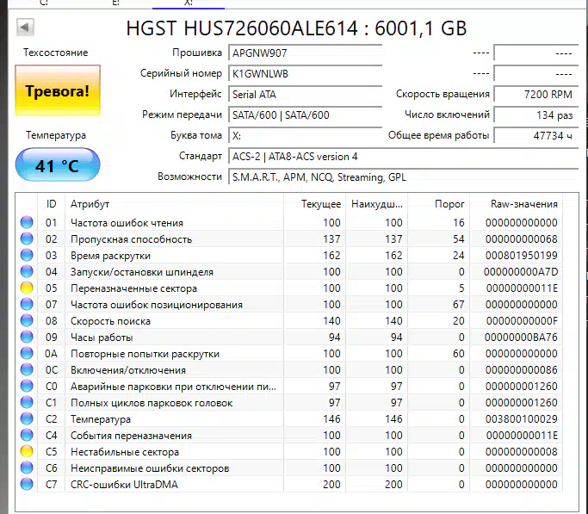Click raw value 000000000068 of Пропускная способность
The height and width of the screenshot is (514, 588).
(521, 239)
